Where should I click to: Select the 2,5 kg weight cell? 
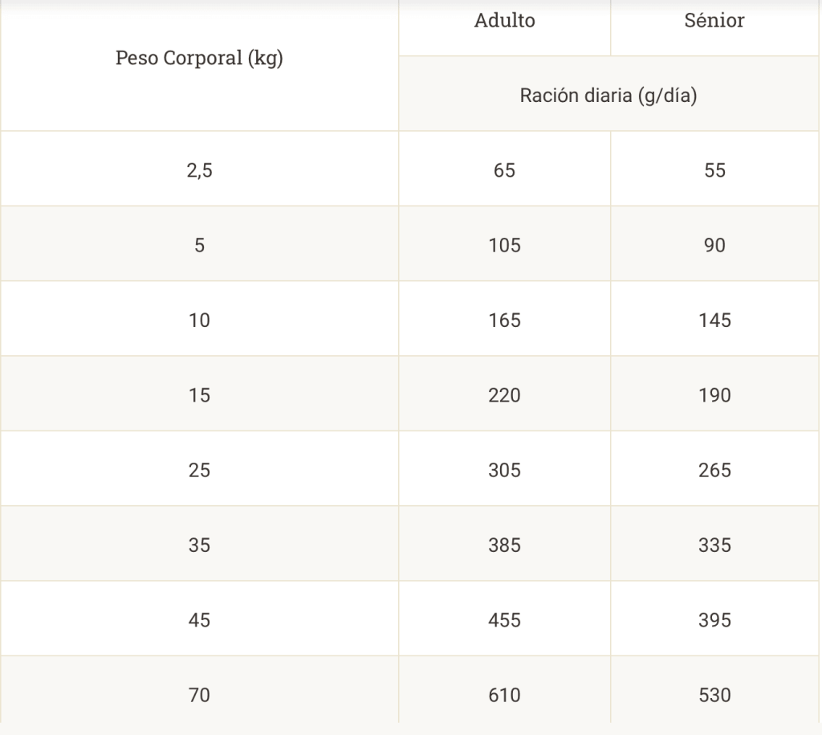(x=199, y=170)
